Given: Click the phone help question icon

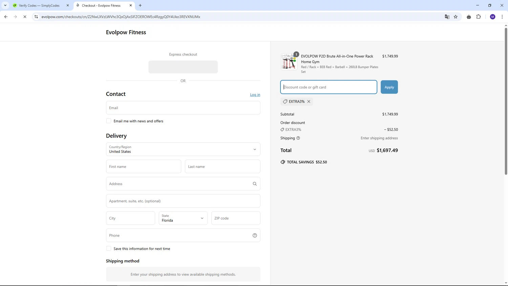Looking at the screenshot, I should (x=255, y=236).
